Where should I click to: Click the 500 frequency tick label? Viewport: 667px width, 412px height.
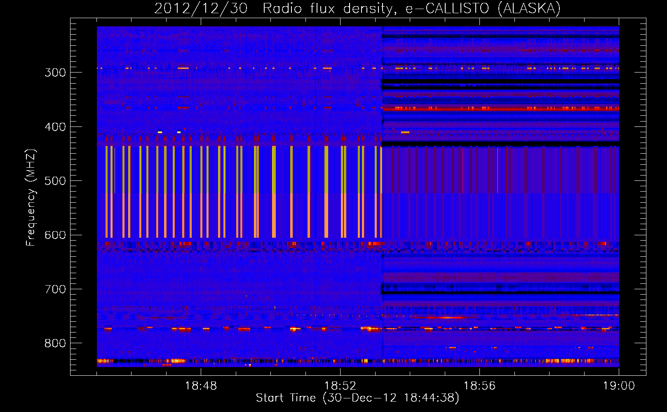55,181
